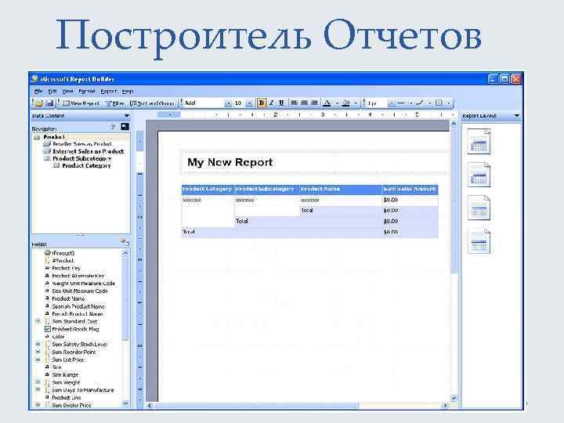Select the Size Range field
This screenshot has width=564, height=423.
click(x=65, y=374)
